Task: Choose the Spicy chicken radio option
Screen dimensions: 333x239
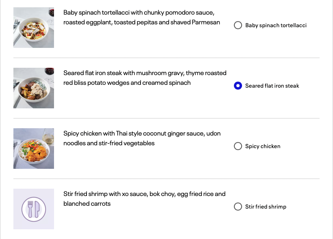Action: point(238,146)
